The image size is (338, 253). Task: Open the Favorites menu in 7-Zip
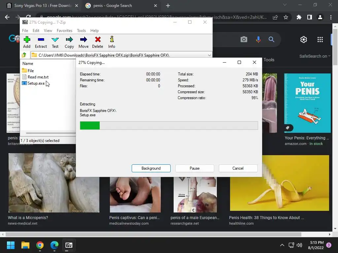pos(64,31)
